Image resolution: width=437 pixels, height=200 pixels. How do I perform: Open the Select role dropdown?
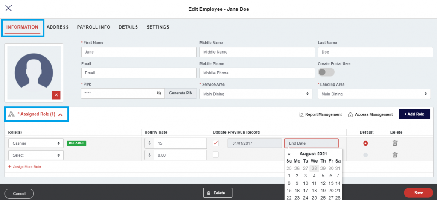pos(36,155)
